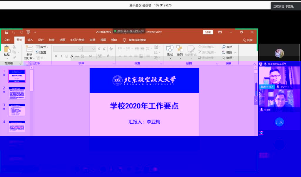Select slide 4 thumbnail
This screenshot has width=301, height=177.
[17, 127]
